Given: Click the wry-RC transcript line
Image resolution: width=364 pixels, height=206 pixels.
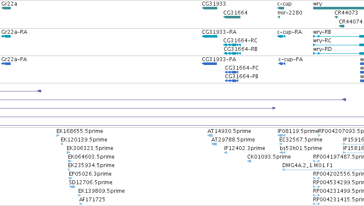Looking at the screenshot, I should click(x=338, y=45).
